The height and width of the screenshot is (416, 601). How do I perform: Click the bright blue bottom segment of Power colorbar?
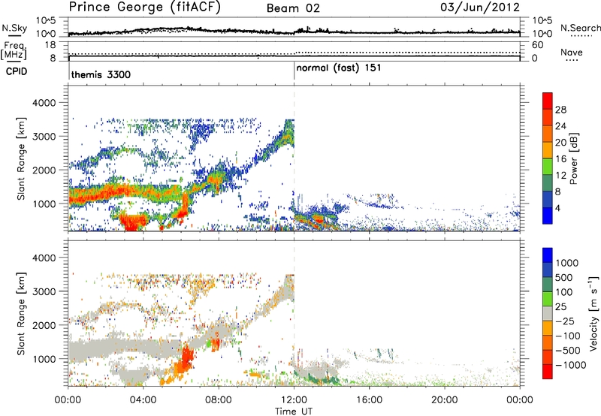click(x=548, y=216)
